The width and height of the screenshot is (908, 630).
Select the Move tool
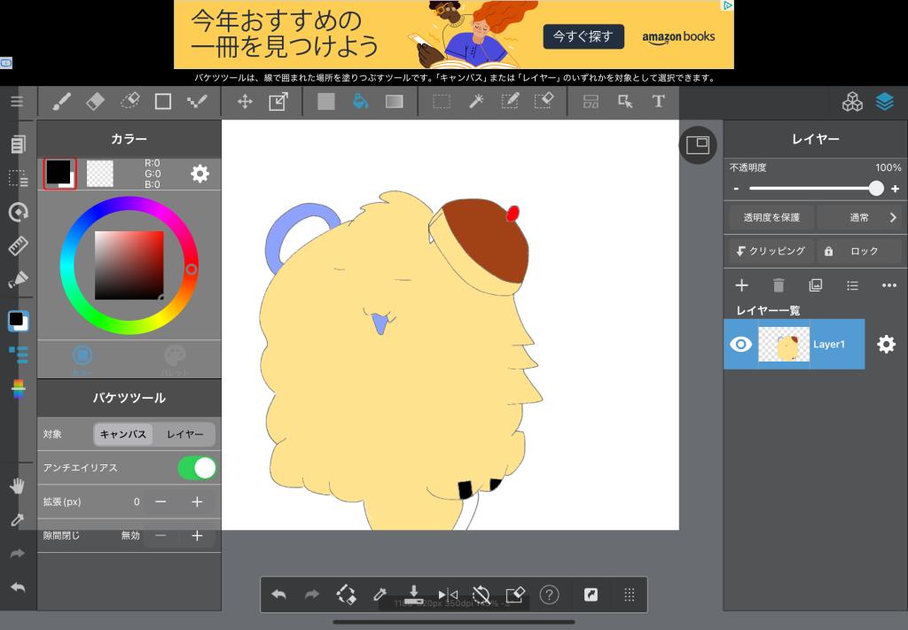pos(245,101)
